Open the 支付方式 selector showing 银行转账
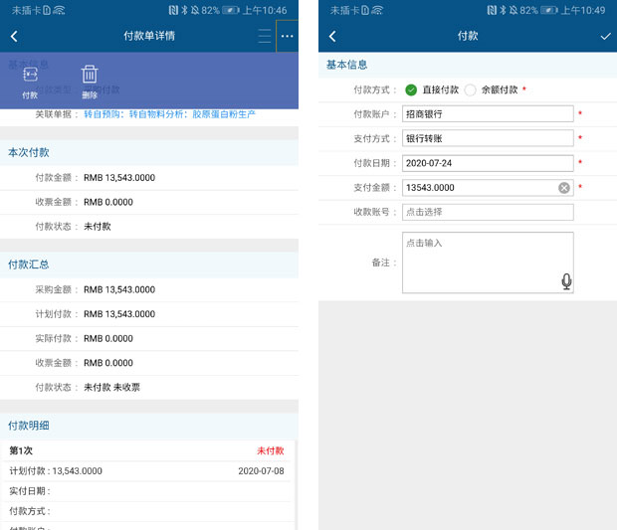Image resolution: width=617 pixels, height=530 pixels. (x=487, y=139)
